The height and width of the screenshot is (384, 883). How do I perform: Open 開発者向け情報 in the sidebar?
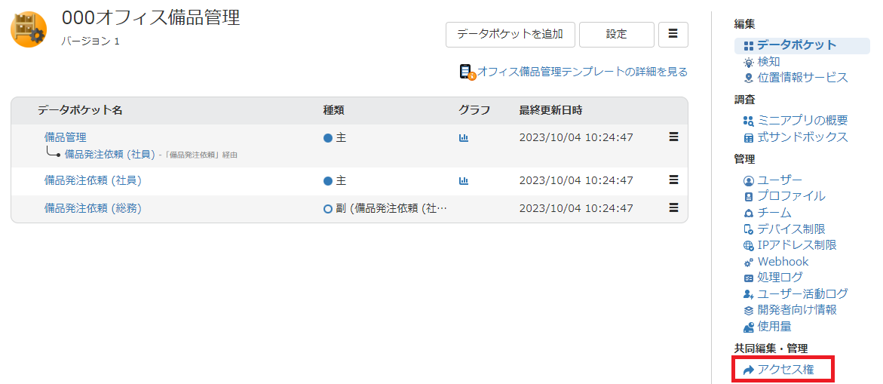click(x=797, y=310)
